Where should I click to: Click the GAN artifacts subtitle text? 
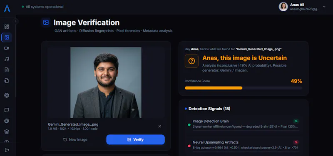click(65, 31)
